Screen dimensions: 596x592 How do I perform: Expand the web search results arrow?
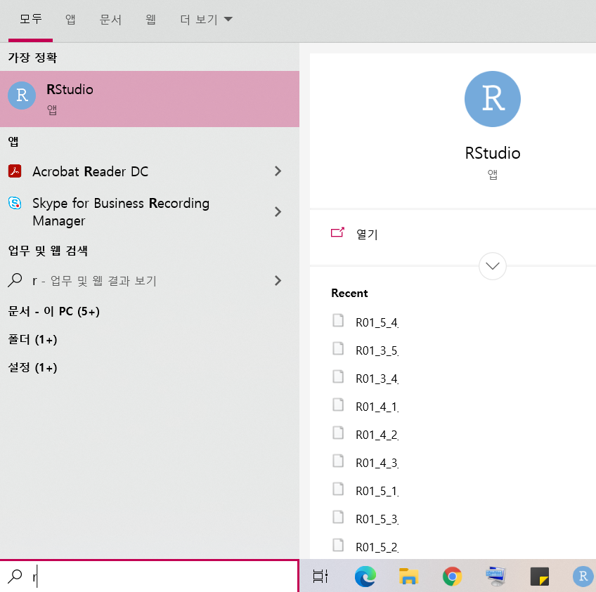pyautogui.click(x=278, y=281)
